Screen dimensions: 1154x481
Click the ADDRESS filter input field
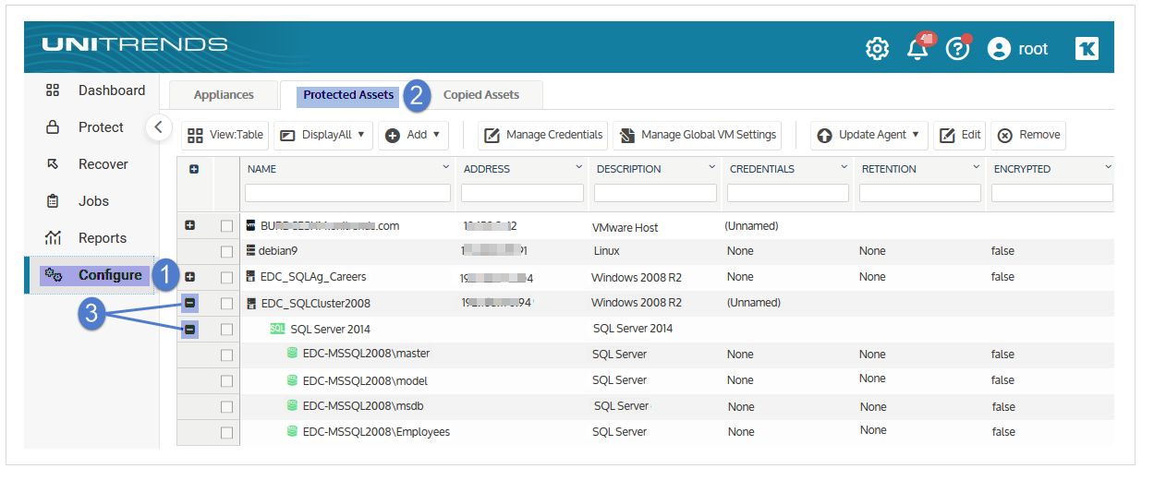point(522,193)
